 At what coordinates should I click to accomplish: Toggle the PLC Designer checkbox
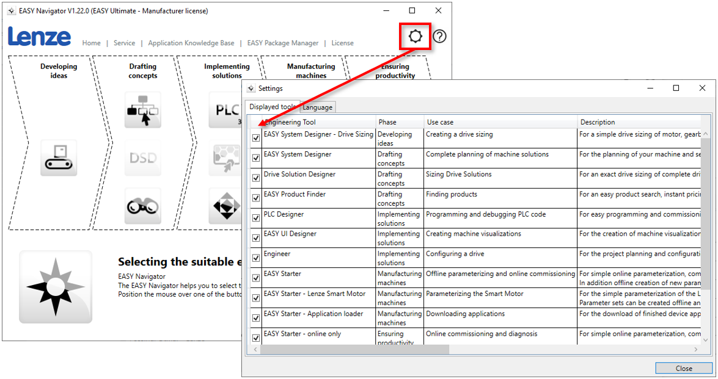pos(256,218)
